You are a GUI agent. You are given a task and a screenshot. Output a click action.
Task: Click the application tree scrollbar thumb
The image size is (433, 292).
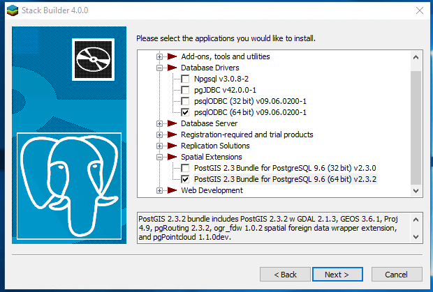pyautogui.click(x=416, y=128)
